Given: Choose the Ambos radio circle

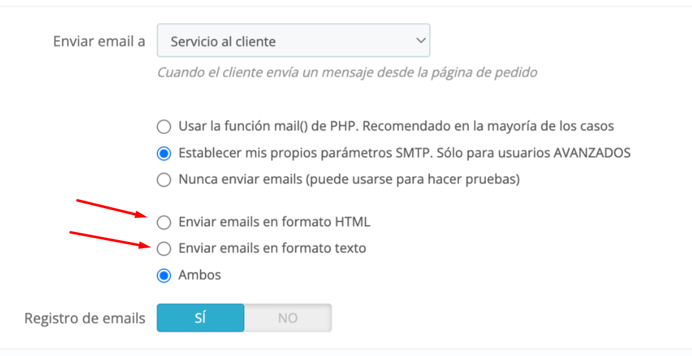Looking at the screenshot, I should coord(163,275).
